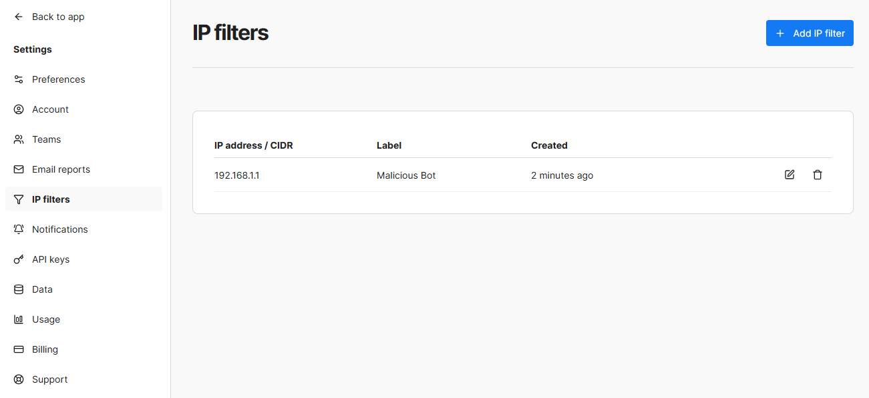Click the Malicious Bot label text
869x398 pixels.
click(406, 175)
